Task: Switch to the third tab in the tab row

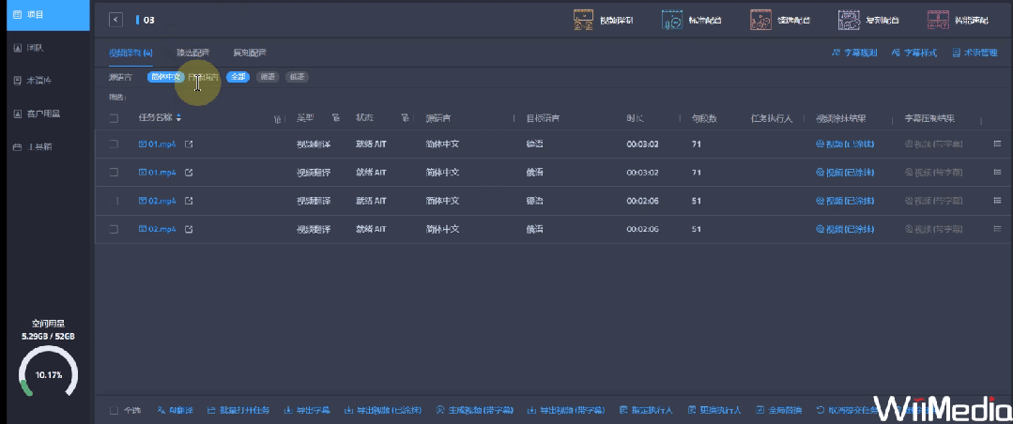Action: click(249, 53)
